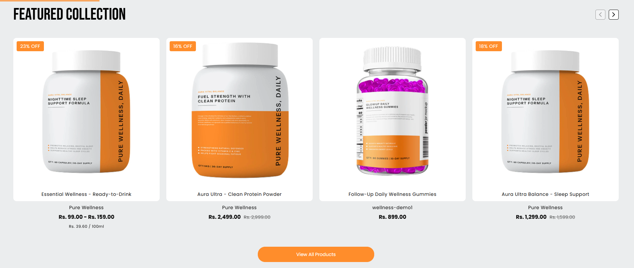Click the Glowup gummies bottle image
This screenshot has height=268, width=634.
click(x=393, y=110)
